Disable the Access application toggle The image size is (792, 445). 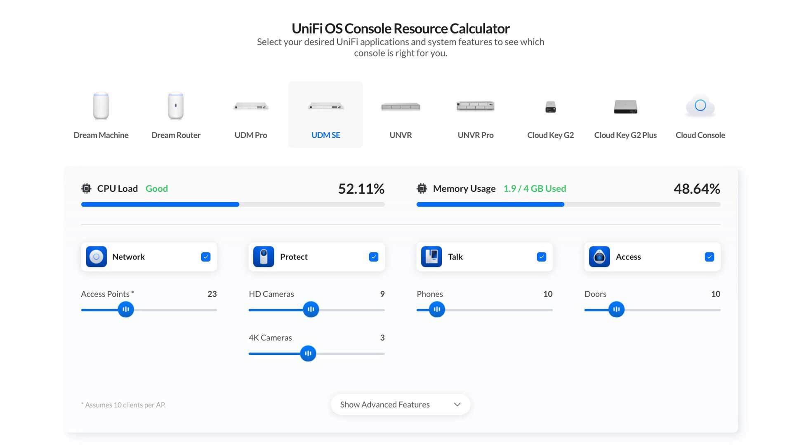pos(710,256)
